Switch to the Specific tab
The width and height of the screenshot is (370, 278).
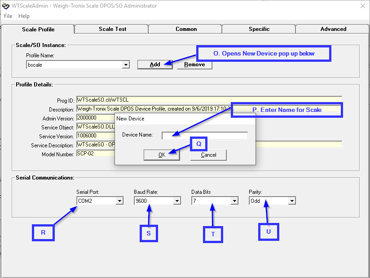coord(259,29)
